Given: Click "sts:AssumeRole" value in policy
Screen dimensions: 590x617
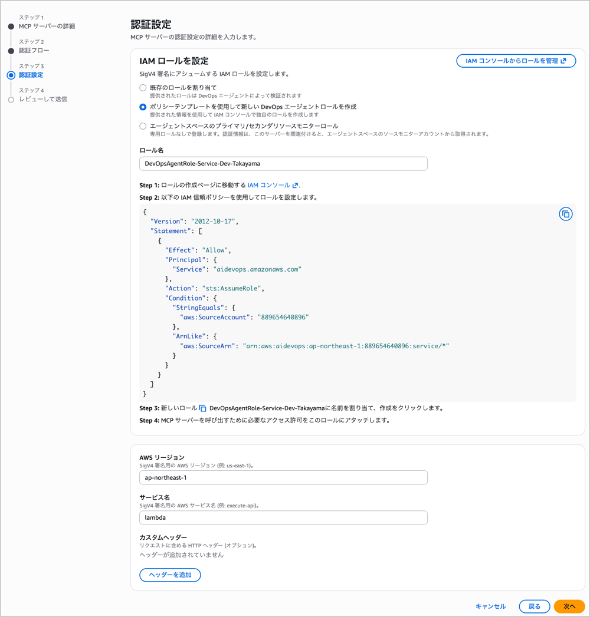Looking at the screenshot, I should click(231, 288).
